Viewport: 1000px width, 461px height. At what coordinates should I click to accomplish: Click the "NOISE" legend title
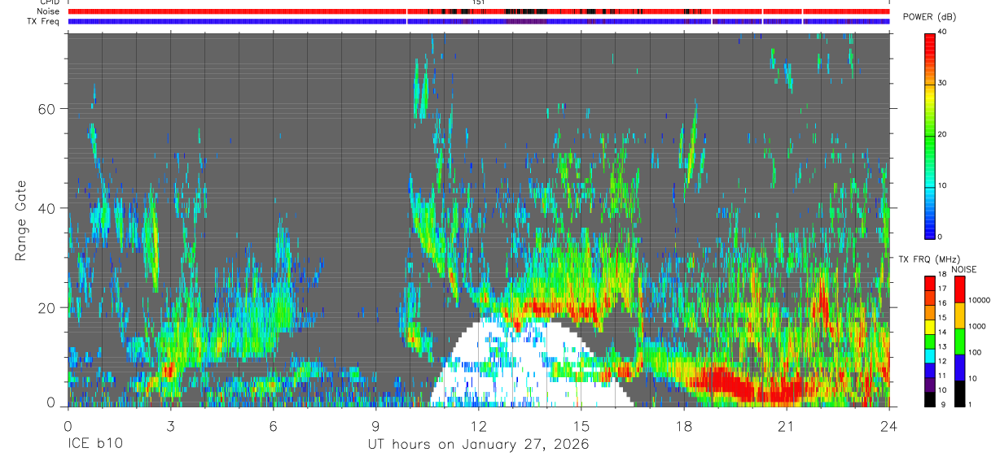[964, 269]
